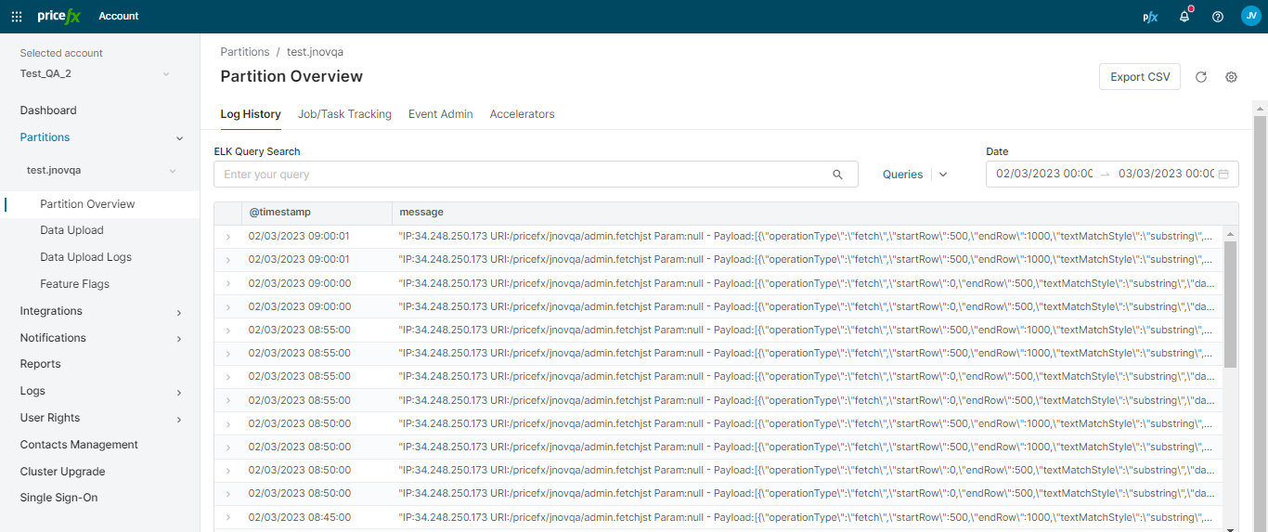
Task: Switch to the Event Admin tab
Action: click(441, 114)
